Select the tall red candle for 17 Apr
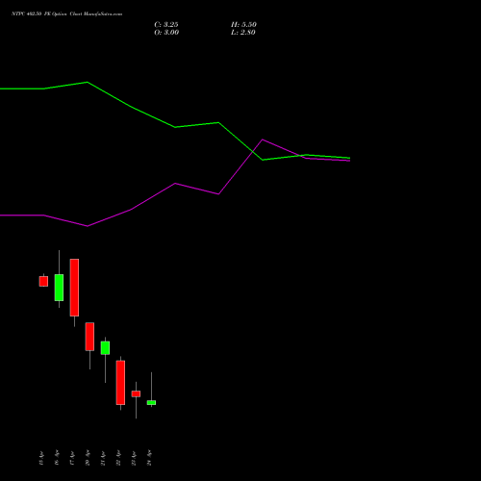Screen dimensions: 481x481 (x=74, y=288)
